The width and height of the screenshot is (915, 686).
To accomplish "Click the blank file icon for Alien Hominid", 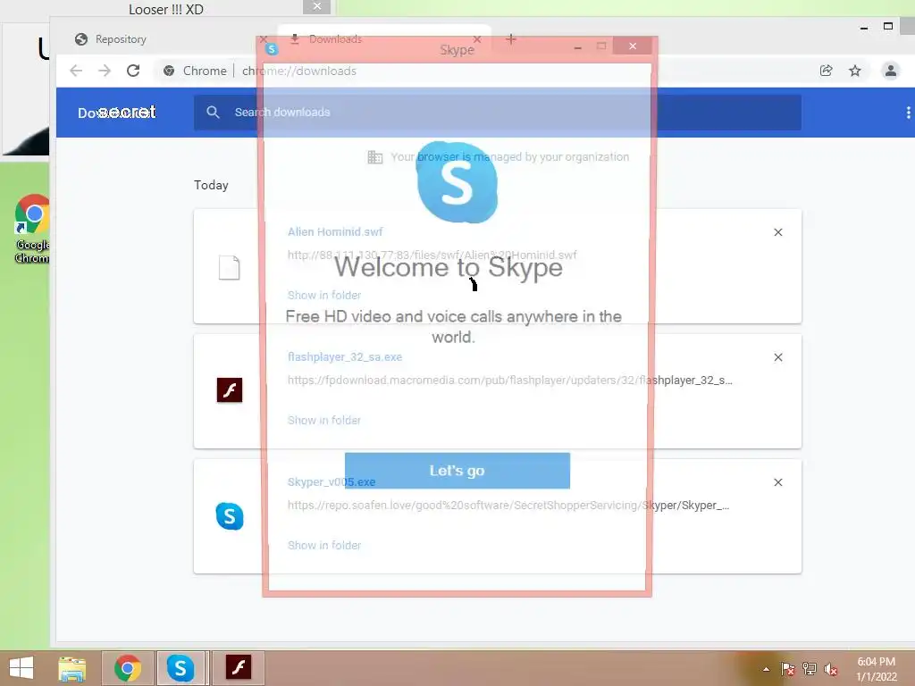I will 230,268.
